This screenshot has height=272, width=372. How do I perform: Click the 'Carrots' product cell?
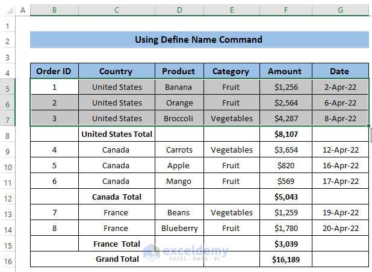click(x=179, y=150)
